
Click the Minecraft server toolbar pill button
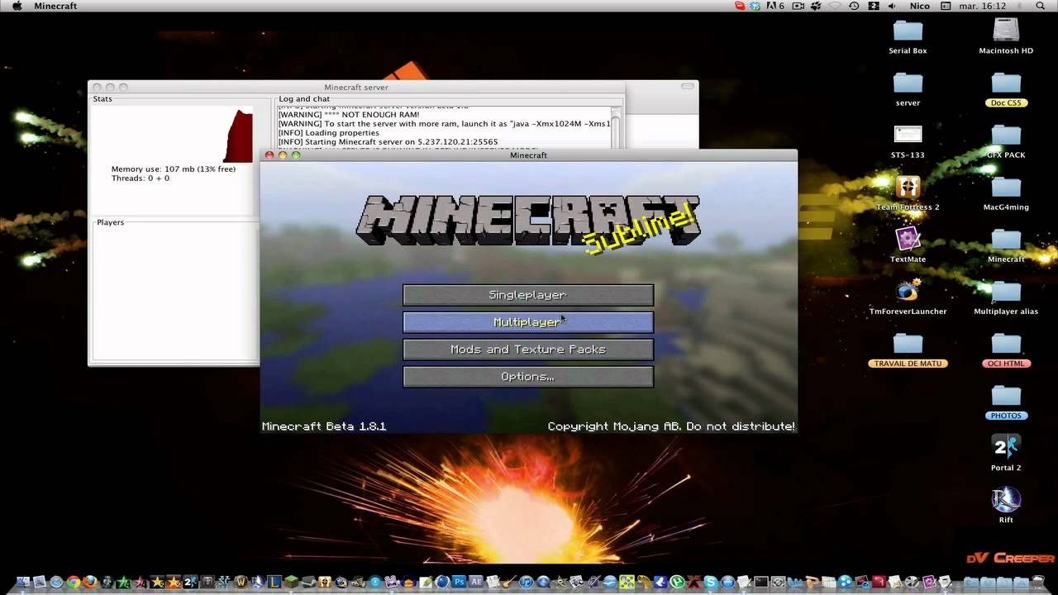[687, 87]
